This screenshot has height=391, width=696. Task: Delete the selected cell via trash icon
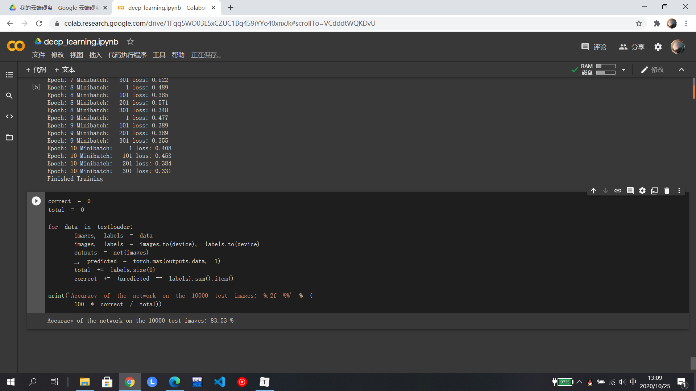tap(667, 191)
